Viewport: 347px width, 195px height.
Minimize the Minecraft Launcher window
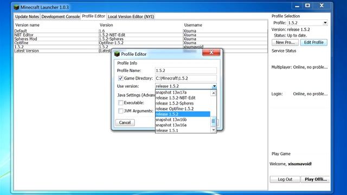(297, 6)
